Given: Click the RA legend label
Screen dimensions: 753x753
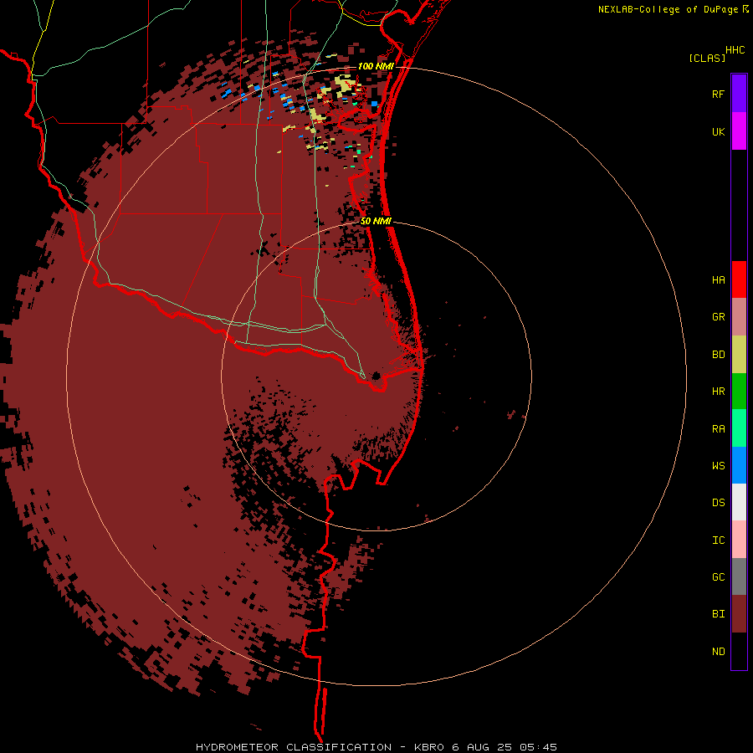Looking at the screenshot, I should click(x=718, y=429).
